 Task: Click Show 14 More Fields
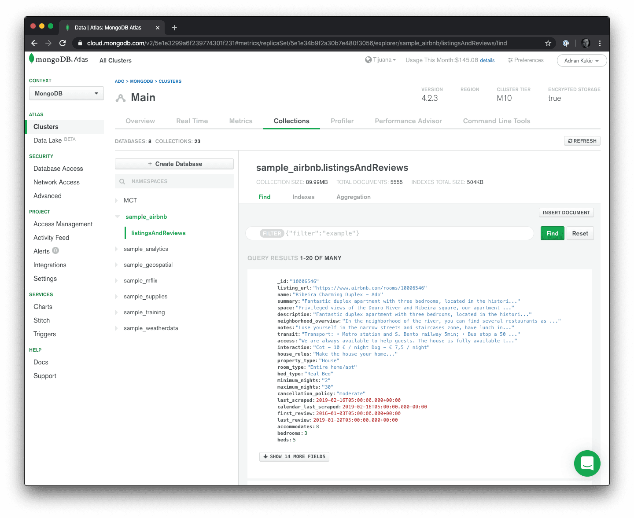point(294,456)
